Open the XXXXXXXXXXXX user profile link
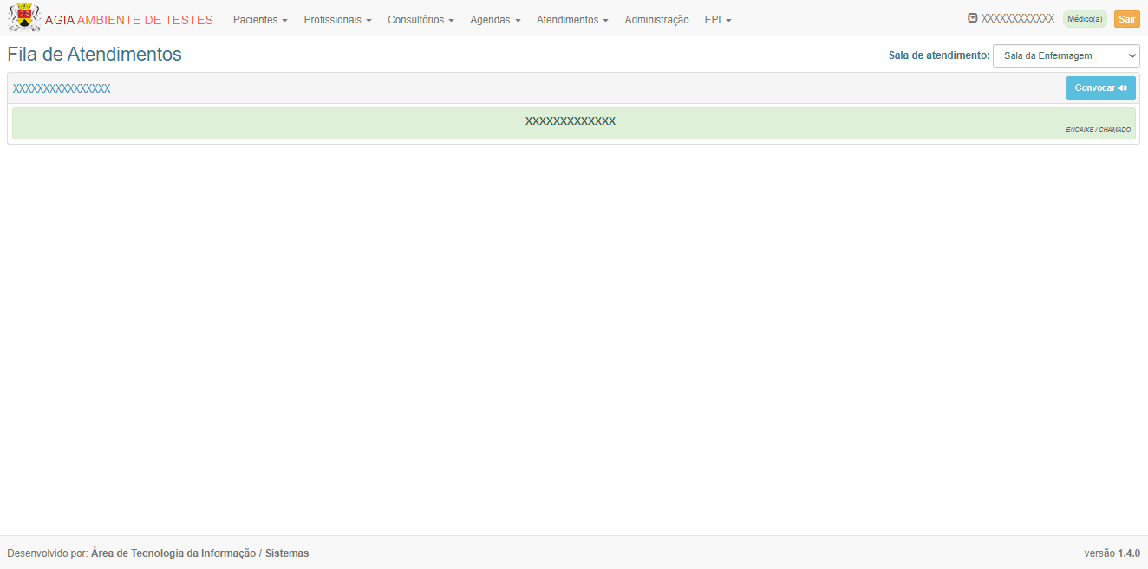This screenshot has width=1148, height=569. [x=1017, y=18]
